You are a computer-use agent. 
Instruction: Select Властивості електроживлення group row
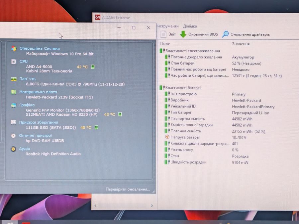click(190, 51)
